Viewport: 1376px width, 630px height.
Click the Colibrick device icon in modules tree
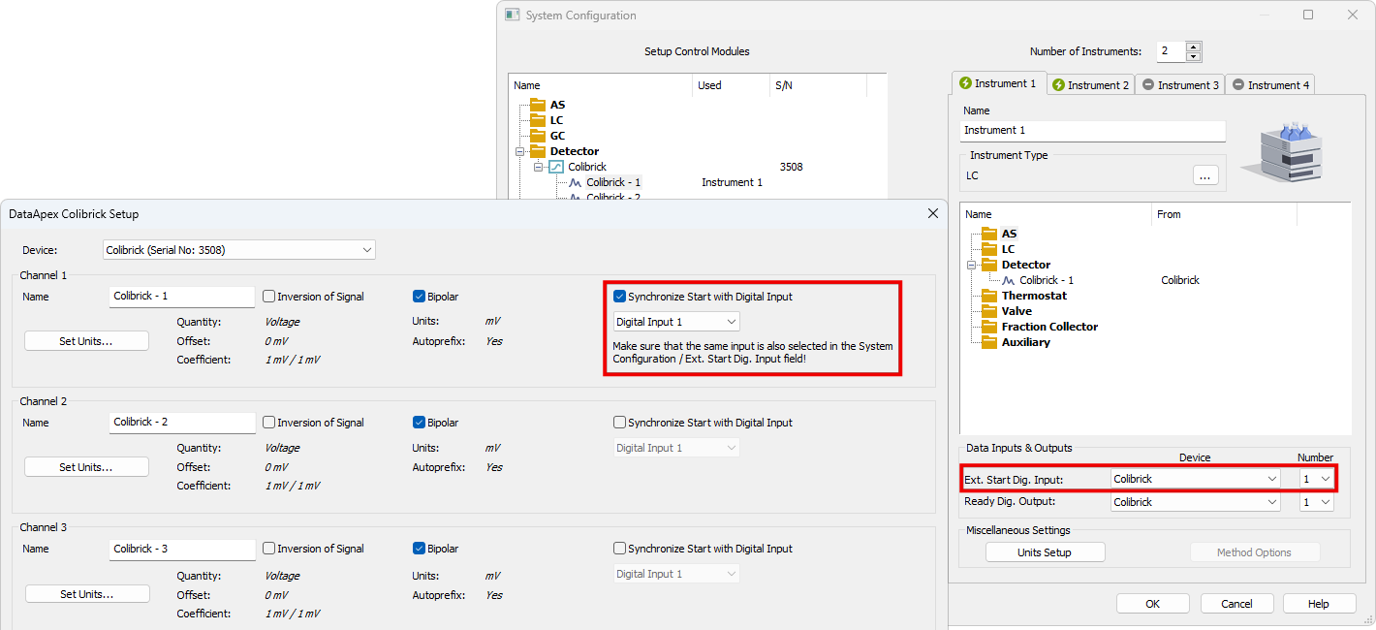point(556,167)
